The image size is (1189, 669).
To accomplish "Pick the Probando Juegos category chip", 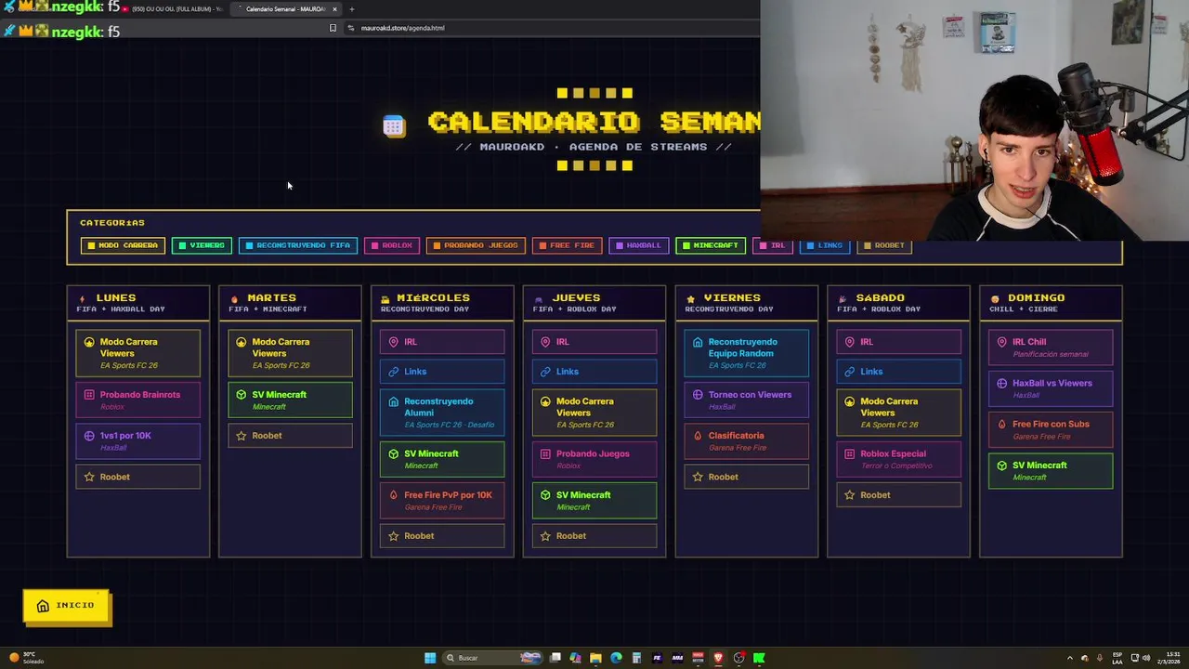I will pyautogui.click(x=476, y=245).
